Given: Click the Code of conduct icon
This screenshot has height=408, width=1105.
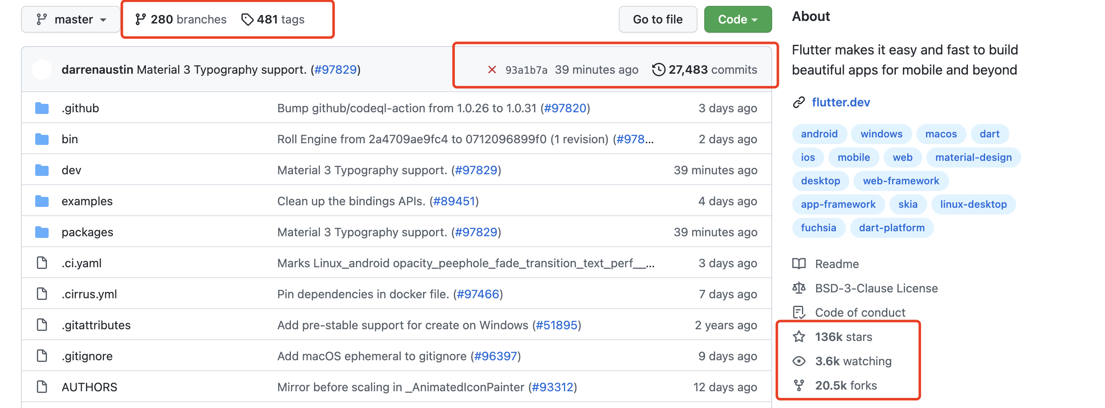Looking at the screenshot, I should click(799, 312).
